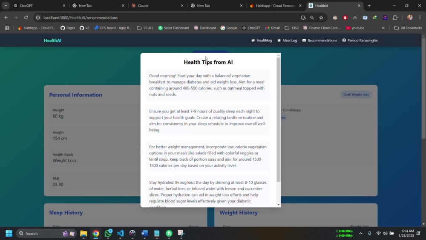Open the Dashboard bookmark
This screenshot has height=240, width=426.
pos(205,28)
